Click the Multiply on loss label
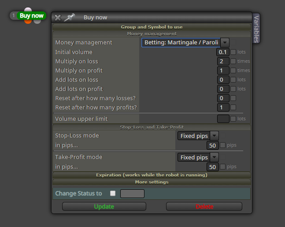 pos(77,61)
